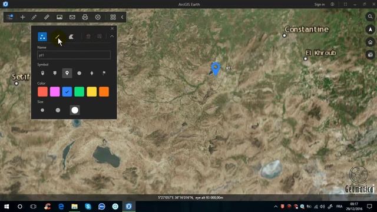Click the save drawing icon in panel

click(x=100, y=37)
